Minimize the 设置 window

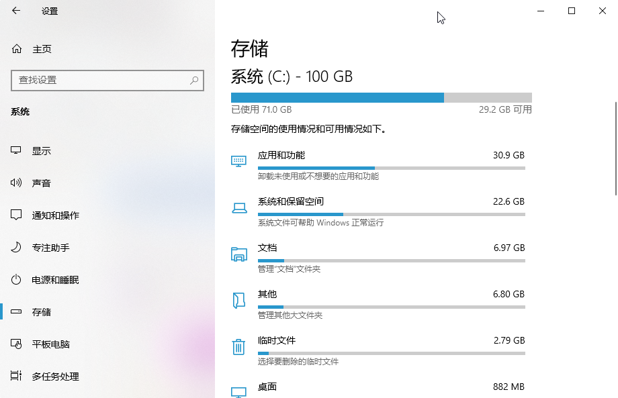click(541, 11)
